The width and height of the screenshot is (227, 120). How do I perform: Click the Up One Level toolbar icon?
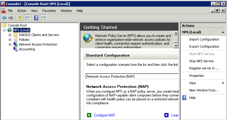pyautogui.click(x=20, y=18)
